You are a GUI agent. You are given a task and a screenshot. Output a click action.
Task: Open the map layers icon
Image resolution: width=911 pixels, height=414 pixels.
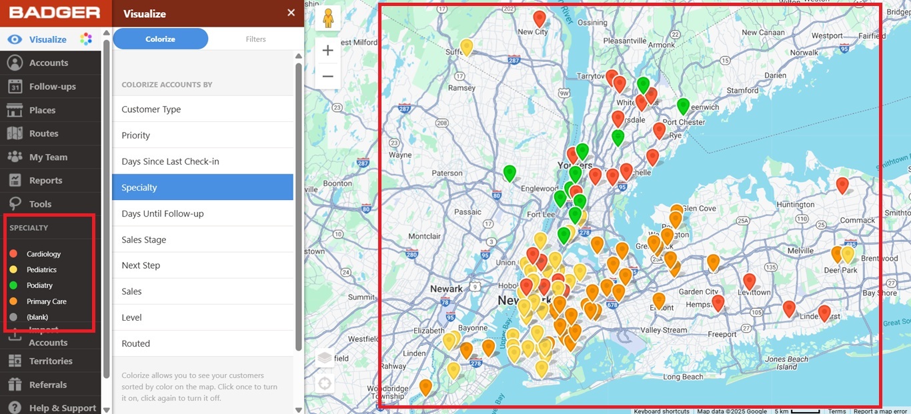pyautogui.click(x=325, y=358)
